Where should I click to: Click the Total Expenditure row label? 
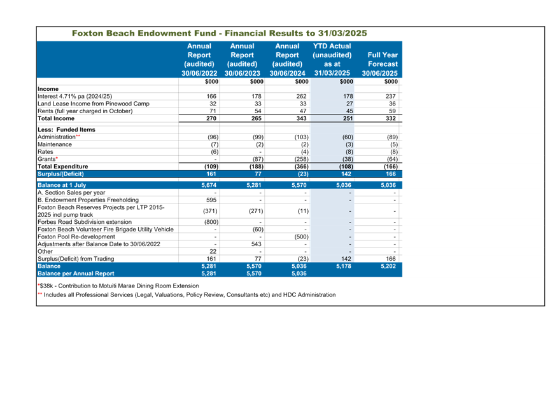click(63, 167)
